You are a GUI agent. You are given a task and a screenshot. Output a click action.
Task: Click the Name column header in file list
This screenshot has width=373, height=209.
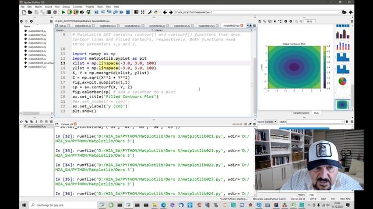pos(27,27)
